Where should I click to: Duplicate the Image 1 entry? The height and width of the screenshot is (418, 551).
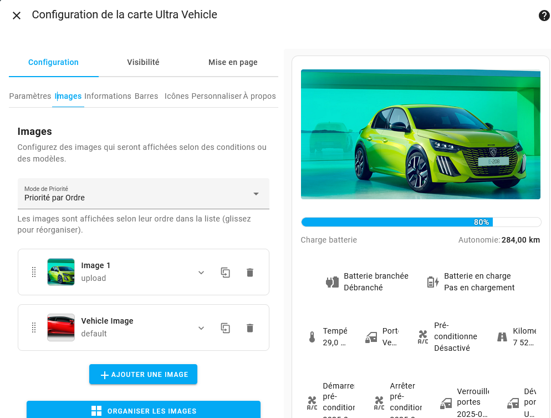click(x=225, y=273)
